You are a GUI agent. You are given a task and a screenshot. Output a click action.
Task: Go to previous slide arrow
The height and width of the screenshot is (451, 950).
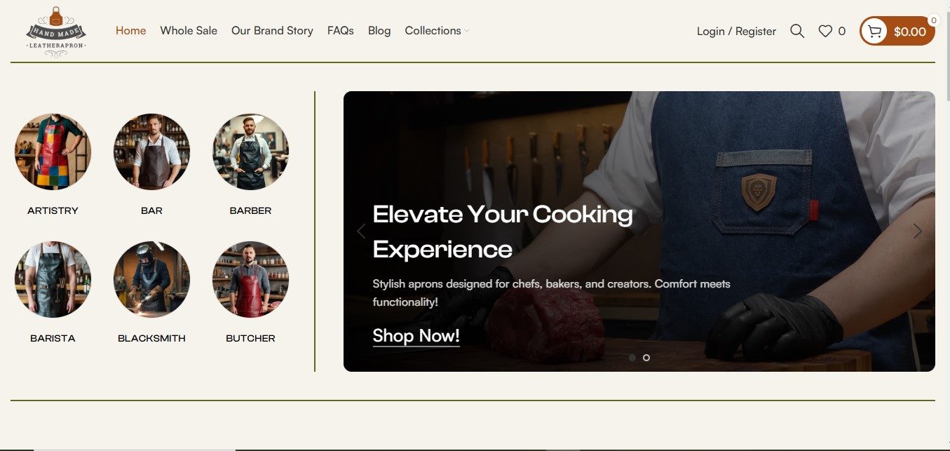tap(361, 231)
